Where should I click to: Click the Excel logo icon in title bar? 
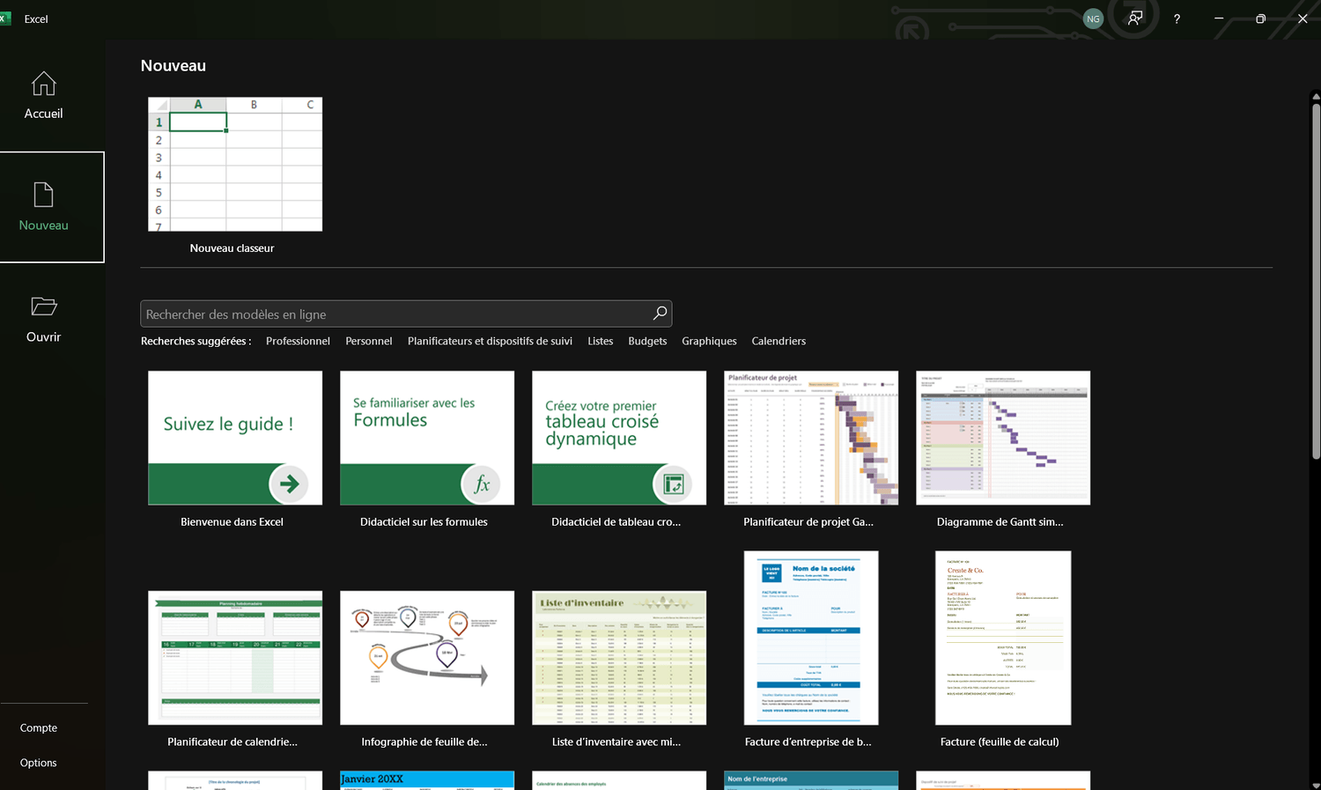(4, 18)
